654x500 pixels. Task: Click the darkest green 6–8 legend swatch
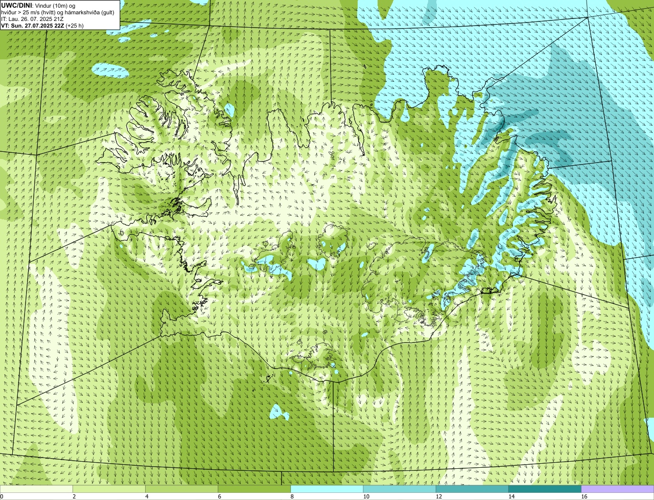[x=254, y=489]
